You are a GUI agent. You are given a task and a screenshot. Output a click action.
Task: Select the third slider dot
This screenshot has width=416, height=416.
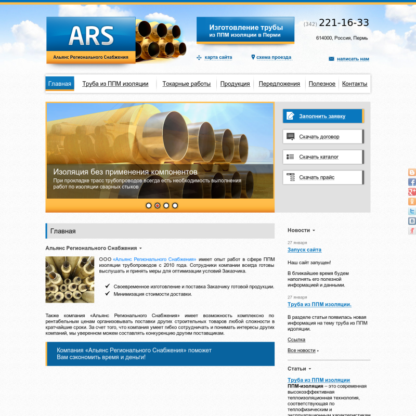(x=166, y=205)
